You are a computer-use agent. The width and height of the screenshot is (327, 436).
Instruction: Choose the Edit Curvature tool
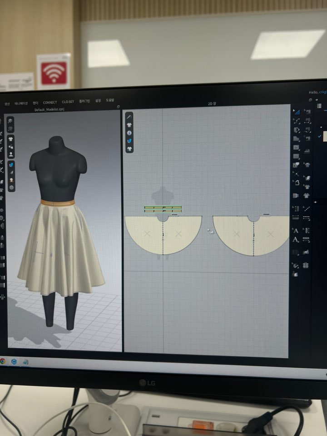pos(296,121)
